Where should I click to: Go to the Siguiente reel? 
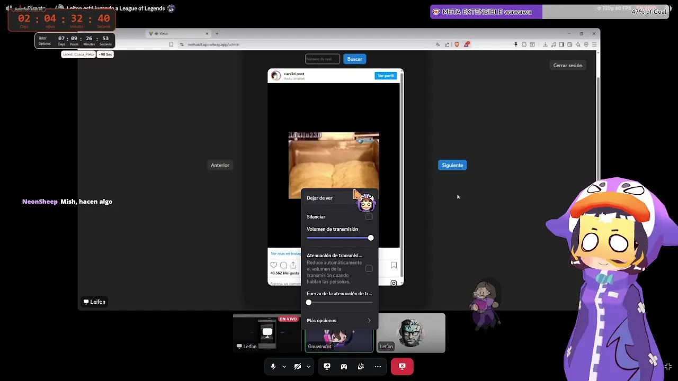[x=452, y=165]
